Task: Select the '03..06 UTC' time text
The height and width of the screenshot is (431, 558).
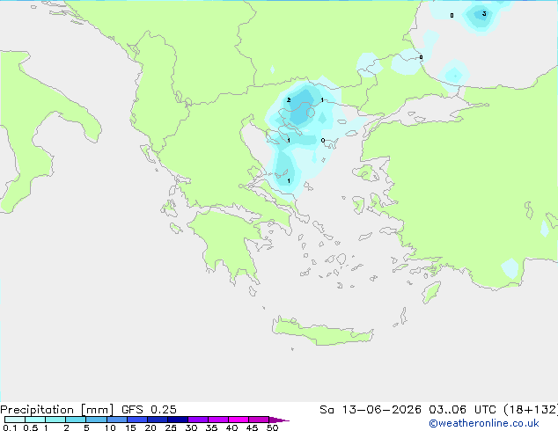Action: pos(462,410)
